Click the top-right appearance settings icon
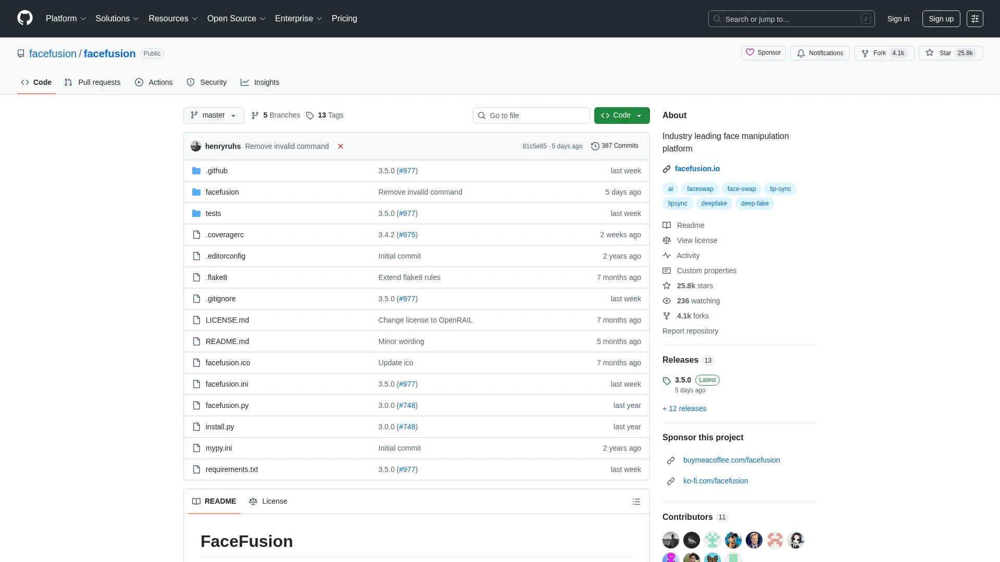 point(974,19)
